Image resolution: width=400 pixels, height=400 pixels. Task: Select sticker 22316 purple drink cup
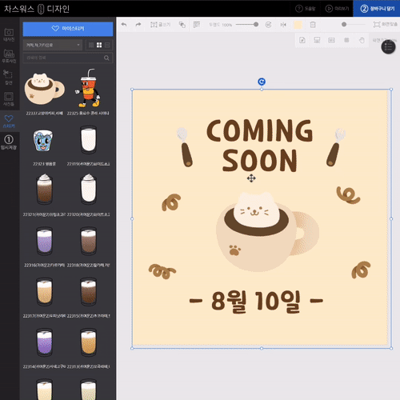pos(45,241)
